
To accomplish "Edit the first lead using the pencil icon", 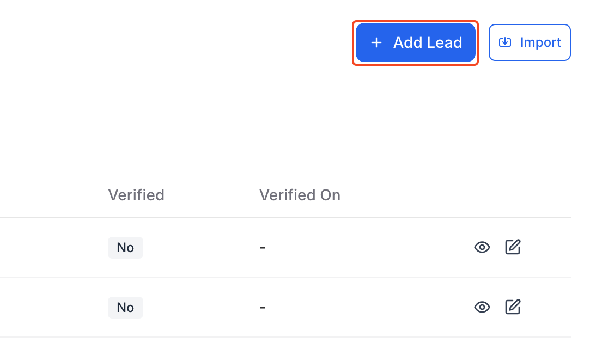I will [x=513, y=247].
